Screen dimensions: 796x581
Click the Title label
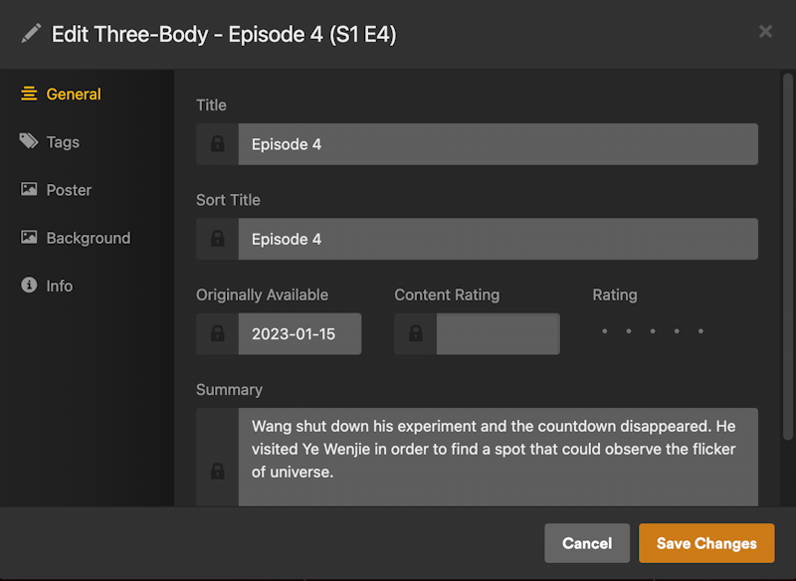pos(211,105)
